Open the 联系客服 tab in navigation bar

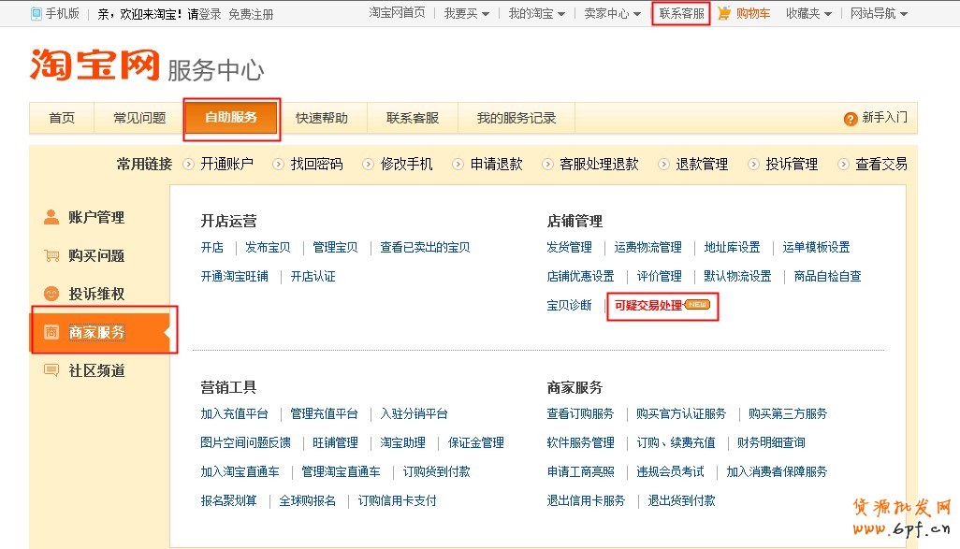click(x=413, y=118)
